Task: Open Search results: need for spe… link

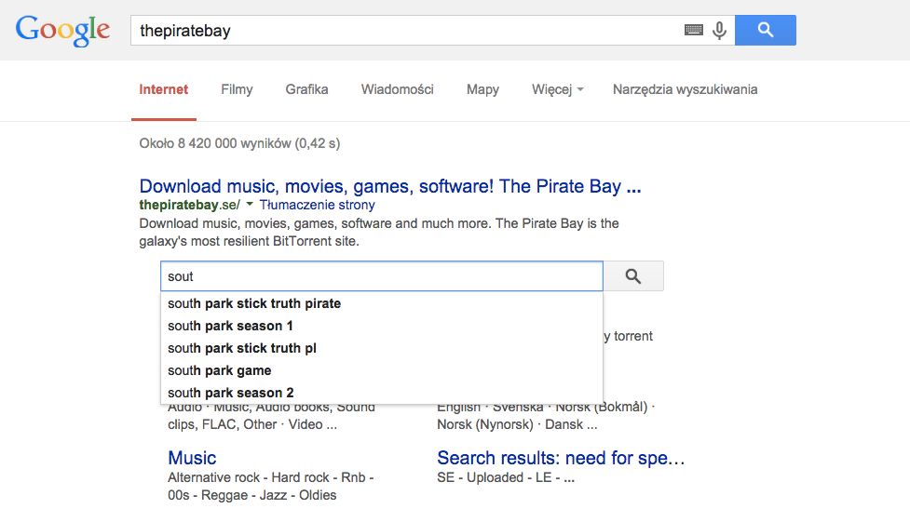Action: (561, 458)
